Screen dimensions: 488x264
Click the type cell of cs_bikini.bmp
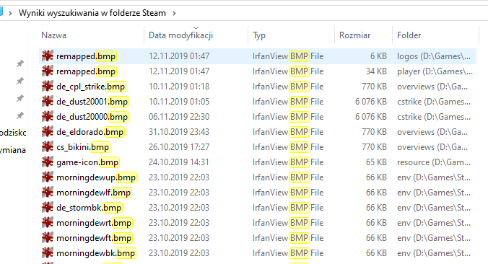288,147
